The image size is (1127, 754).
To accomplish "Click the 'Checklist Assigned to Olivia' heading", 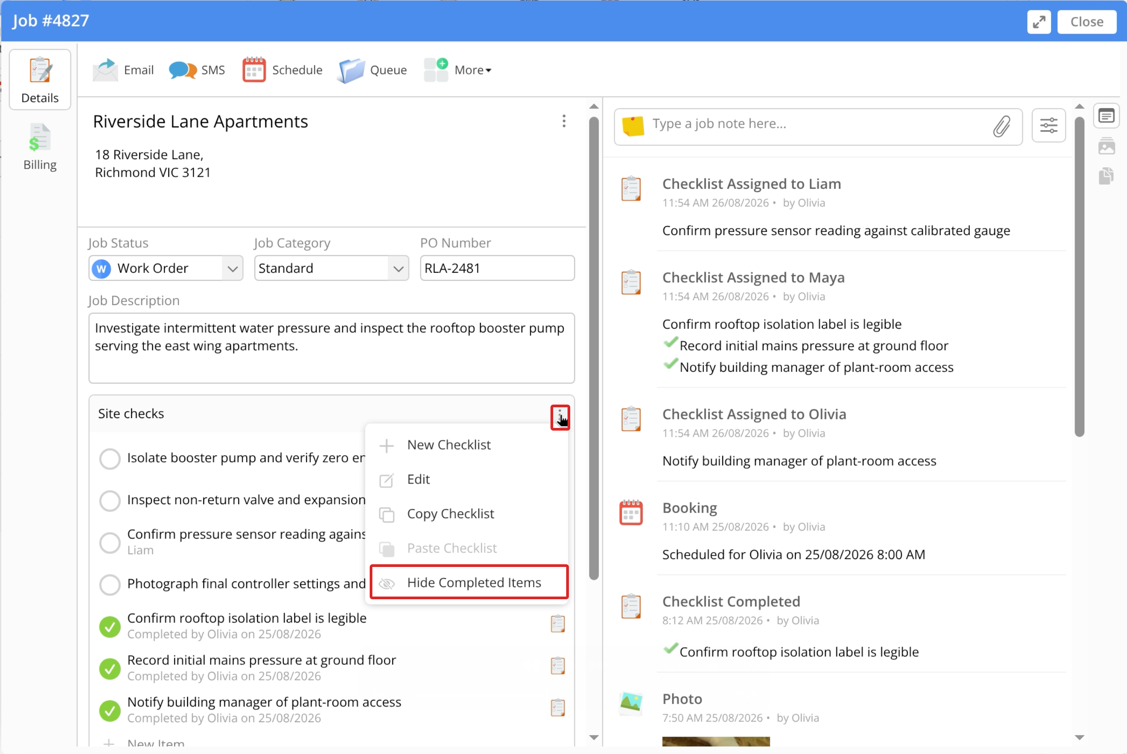I will click(754, 414).
